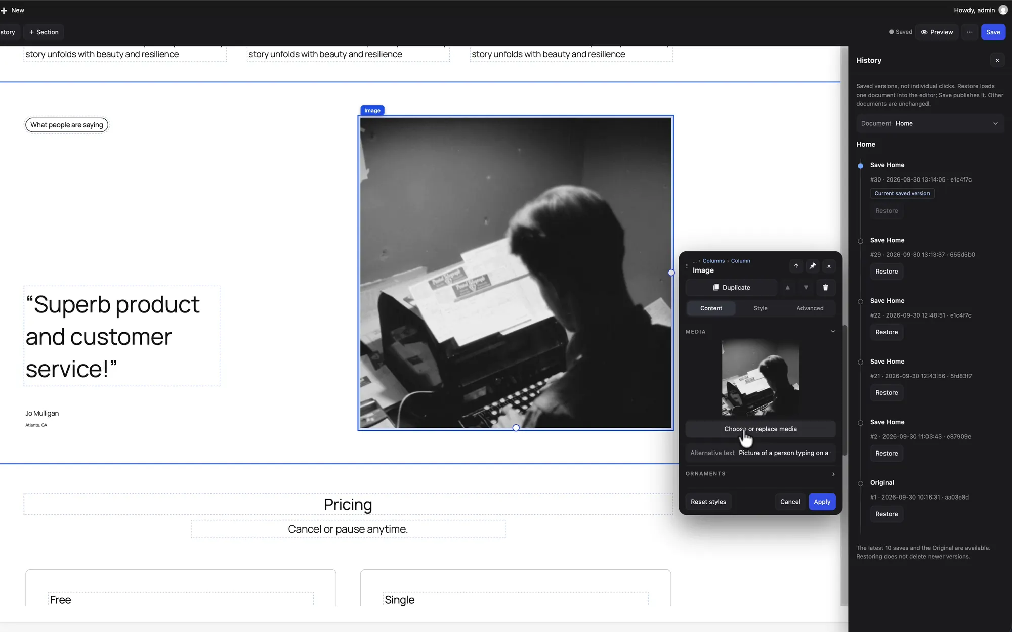This screenshot has height=632, width=1012.
Task: Select the What people are saying badge
Action: tap(67, 125)
